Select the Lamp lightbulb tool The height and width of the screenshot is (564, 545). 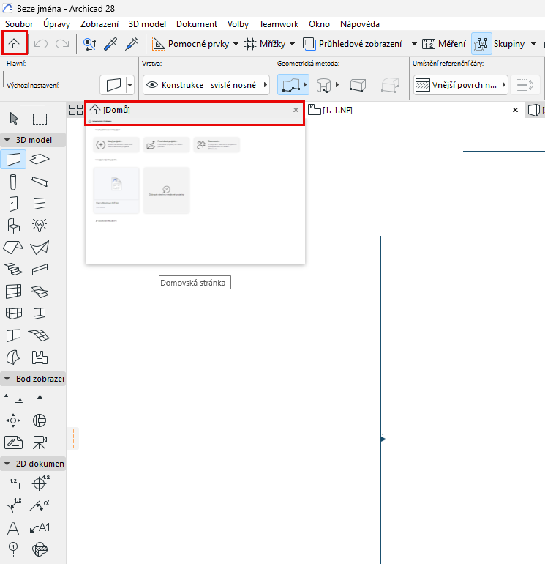click(40, 225)
